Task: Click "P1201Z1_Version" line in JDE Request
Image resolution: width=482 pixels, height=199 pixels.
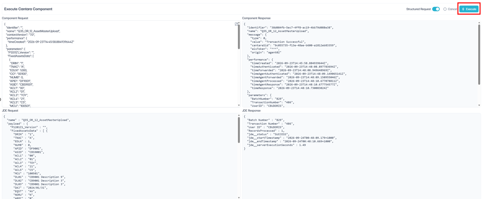Action: [x=29, y=127]
